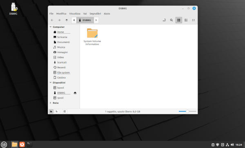Click the left path bar scroll arrow
The image size is (245, 148).
coord(74,20)
